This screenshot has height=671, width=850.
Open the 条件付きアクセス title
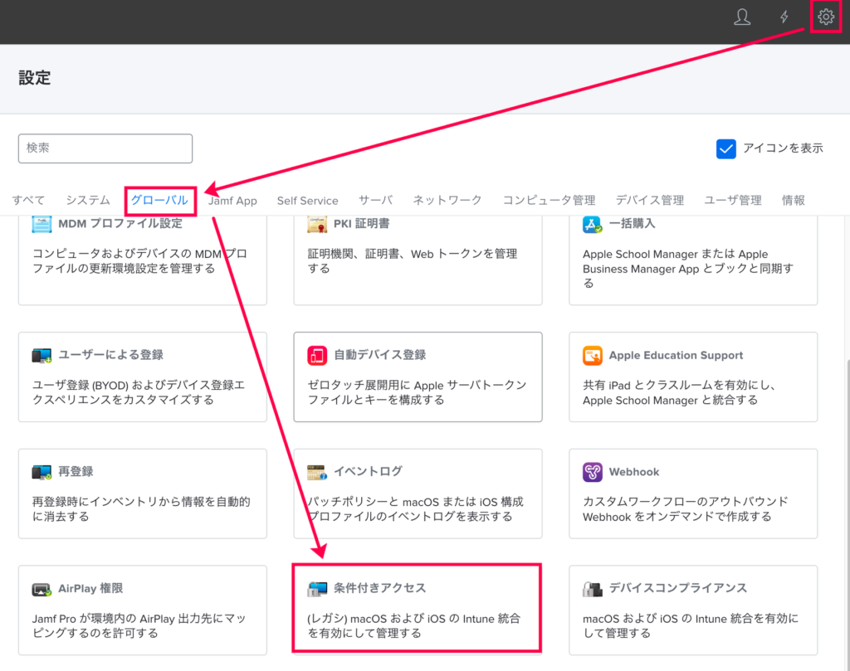pos(380,589)
